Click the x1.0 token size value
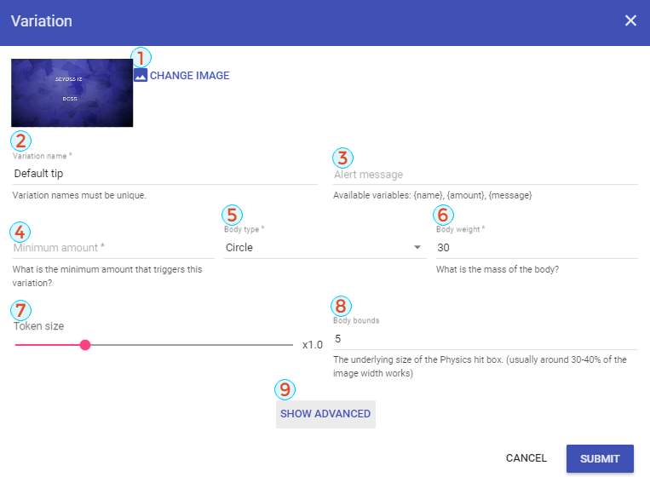 [312, 345]
